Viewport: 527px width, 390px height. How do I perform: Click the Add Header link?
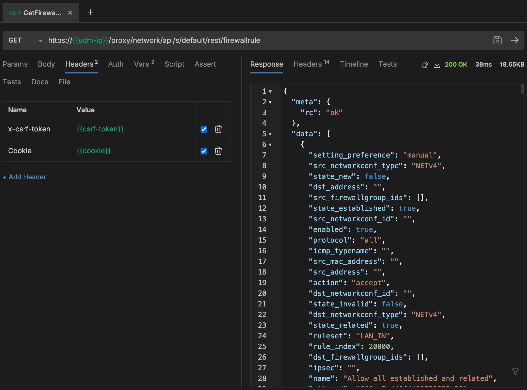(25, 177)
